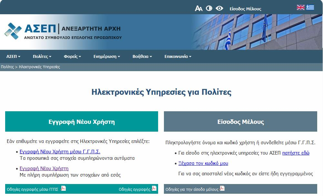Click Πολίτες in the breadcrumb

coord(7,67)
